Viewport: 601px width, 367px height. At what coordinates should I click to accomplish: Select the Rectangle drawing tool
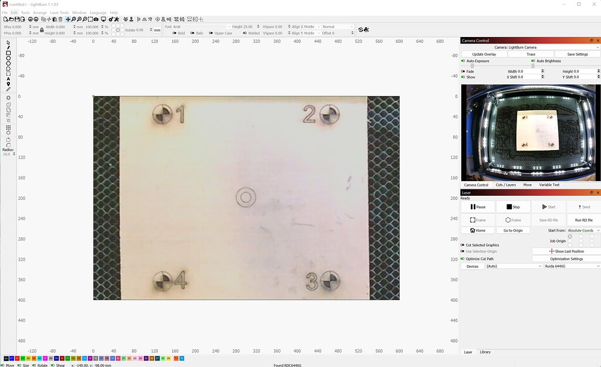[7, 53]
